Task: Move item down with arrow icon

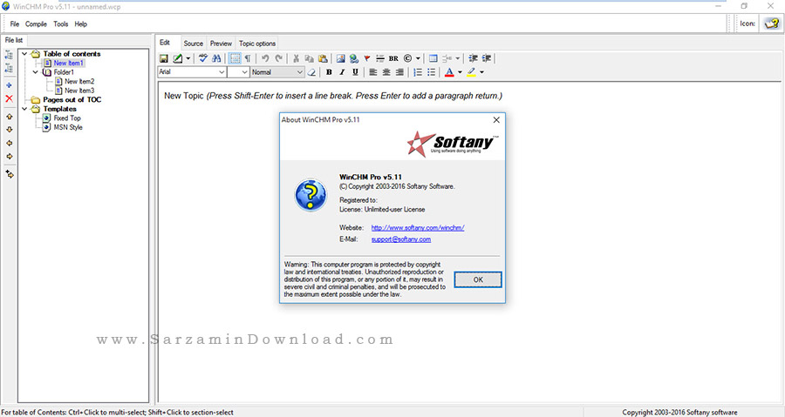Action: pyautogui.click(x=9, y=130)
